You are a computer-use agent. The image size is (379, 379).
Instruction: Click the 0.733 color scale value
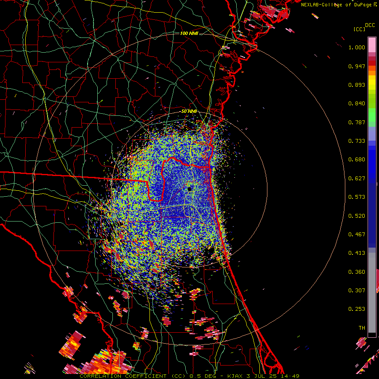[357, 141]
